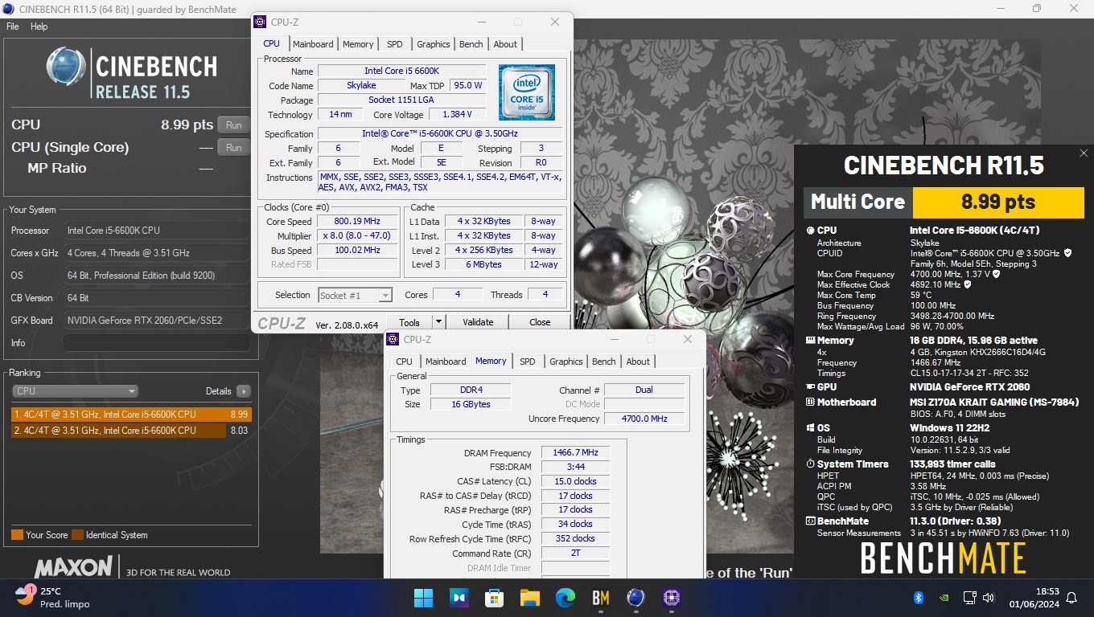Open the Windows Start menu
1094x617 pixels.
pos(422,598)
